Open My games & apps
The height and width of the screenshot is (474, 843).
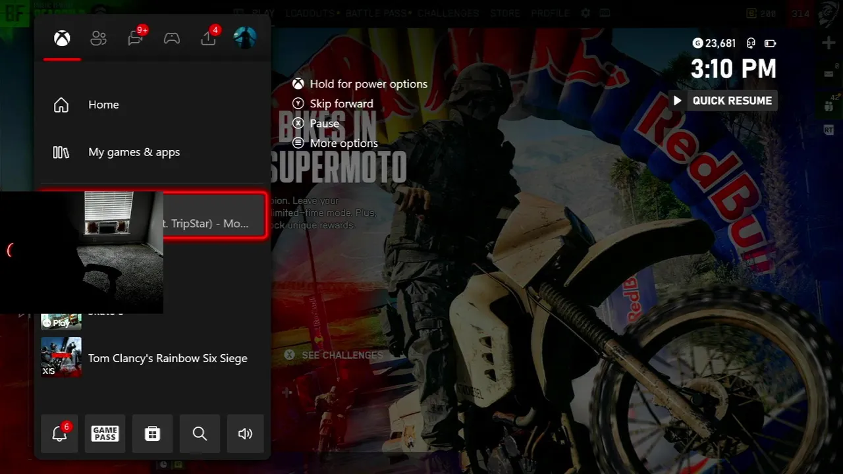coord(152,152)
